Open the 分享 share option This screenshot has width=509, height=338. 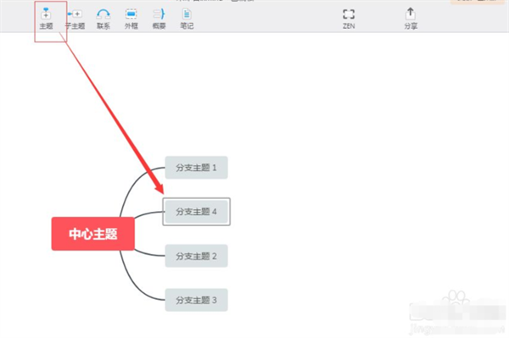[x=411, y=19]
